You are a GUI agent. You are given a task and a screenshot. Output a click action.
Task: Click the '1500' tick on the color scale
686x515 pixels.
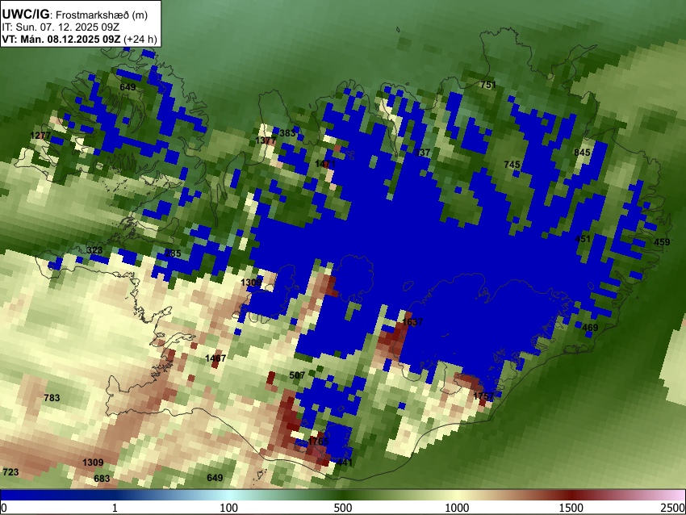(x=571, y=508)
